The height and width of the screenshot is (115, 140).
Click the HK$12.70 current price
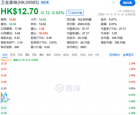point(20,11)
